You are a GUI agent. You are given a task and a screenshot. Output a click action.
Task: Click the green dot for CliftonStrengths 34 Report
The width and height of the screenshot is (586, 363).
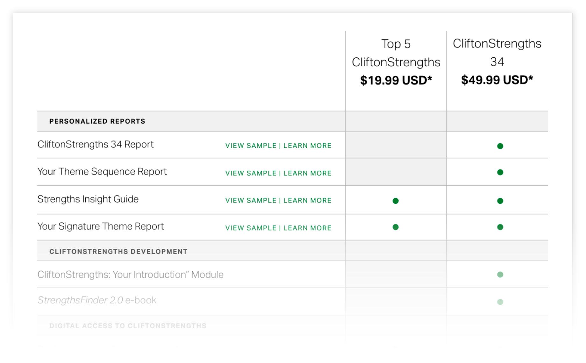(x=500, y=146)
